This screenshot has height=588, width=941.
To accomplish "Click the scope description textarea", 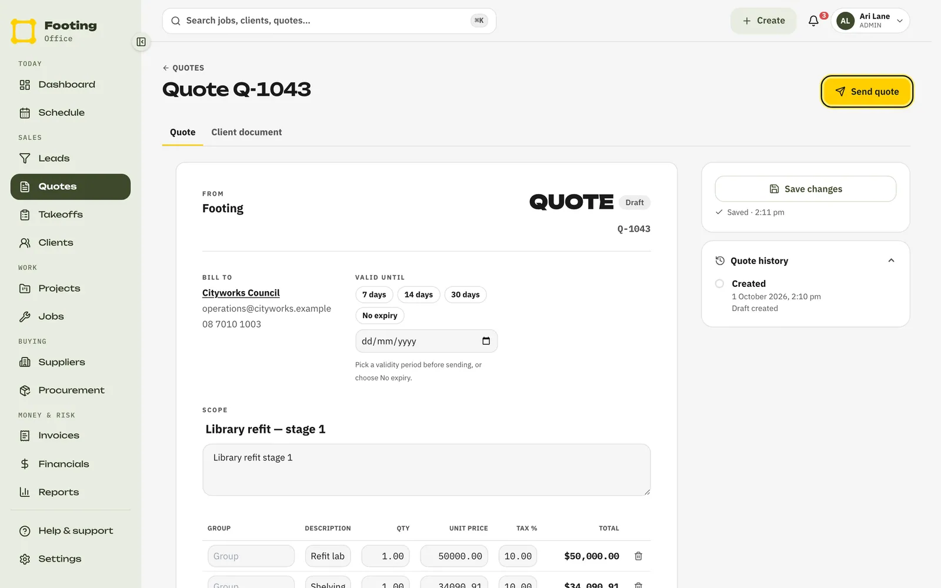I will [x=426, y=470].
